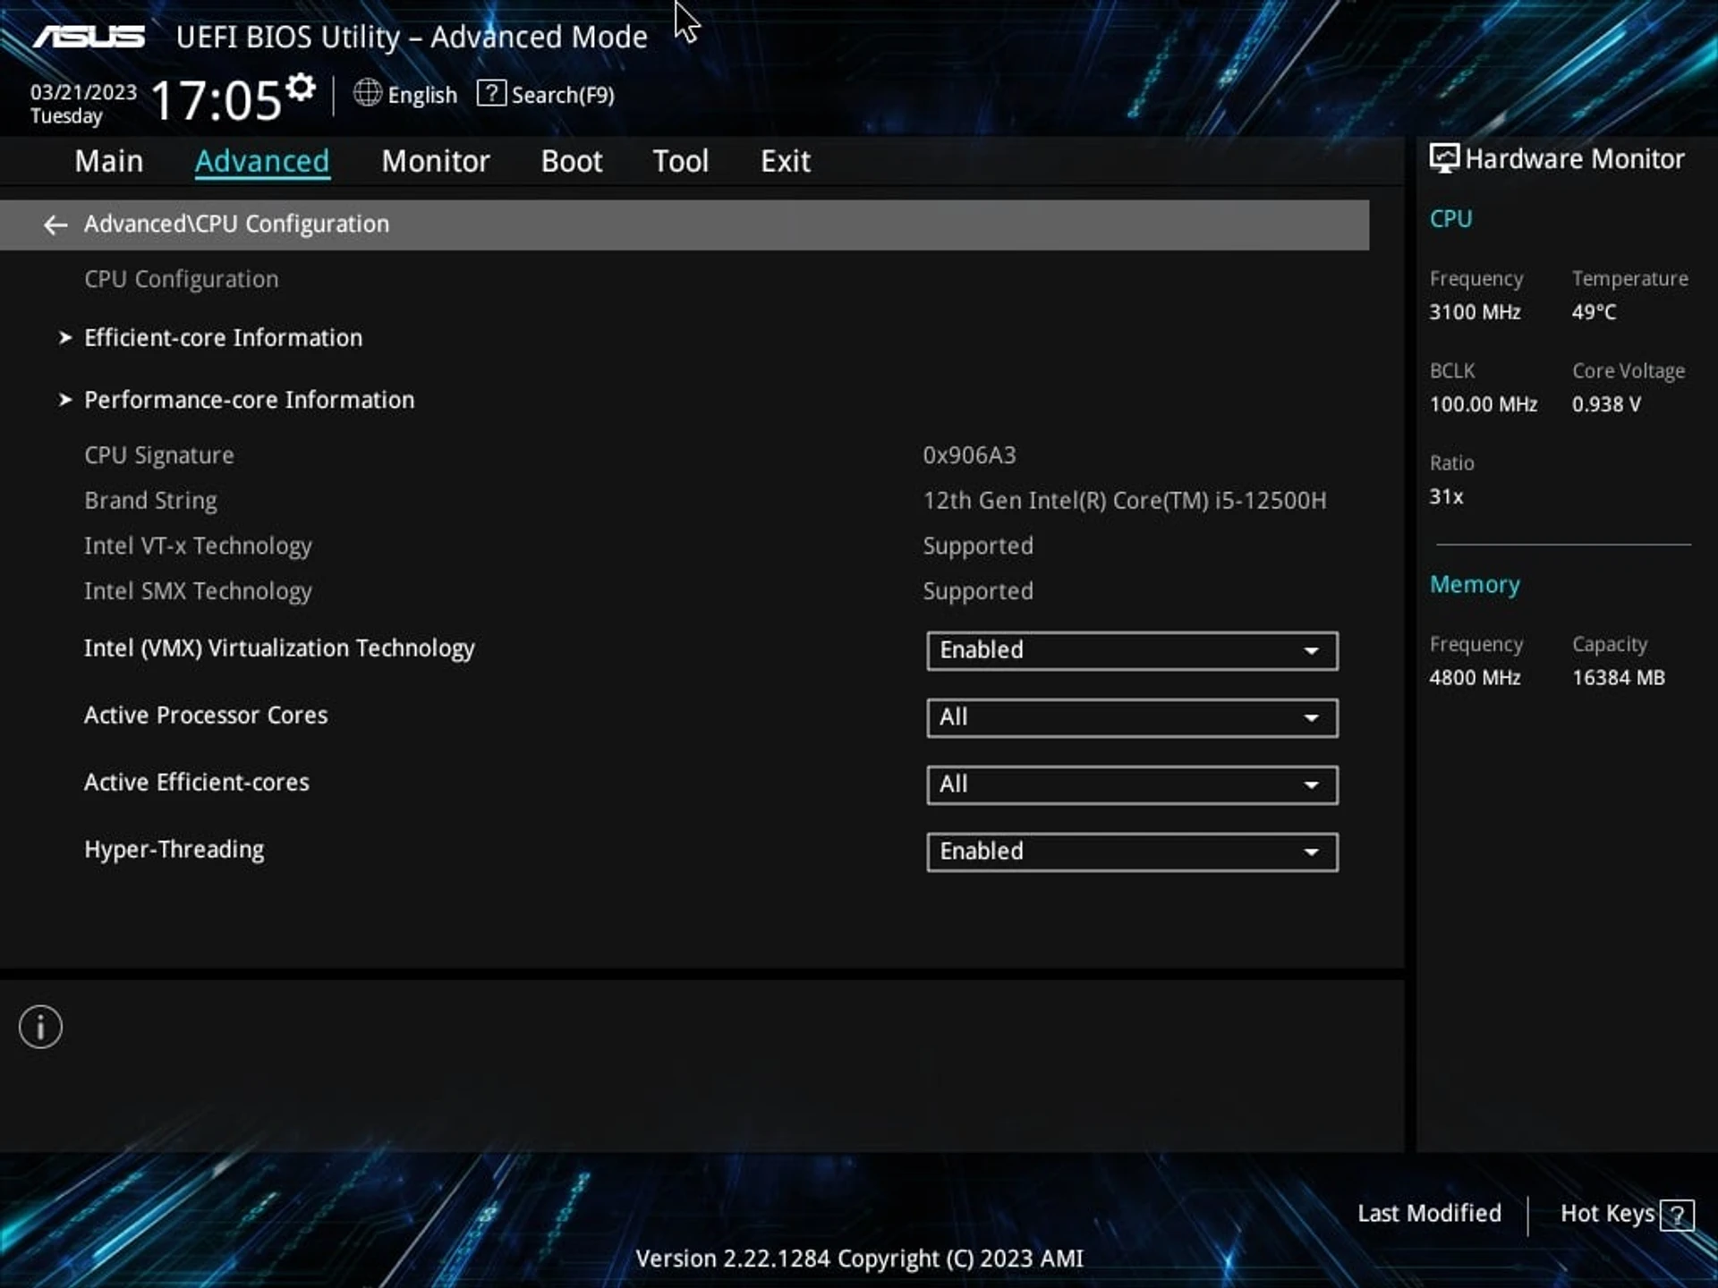
Task: Click the Search question mark icon
Action: coord(491,93)
